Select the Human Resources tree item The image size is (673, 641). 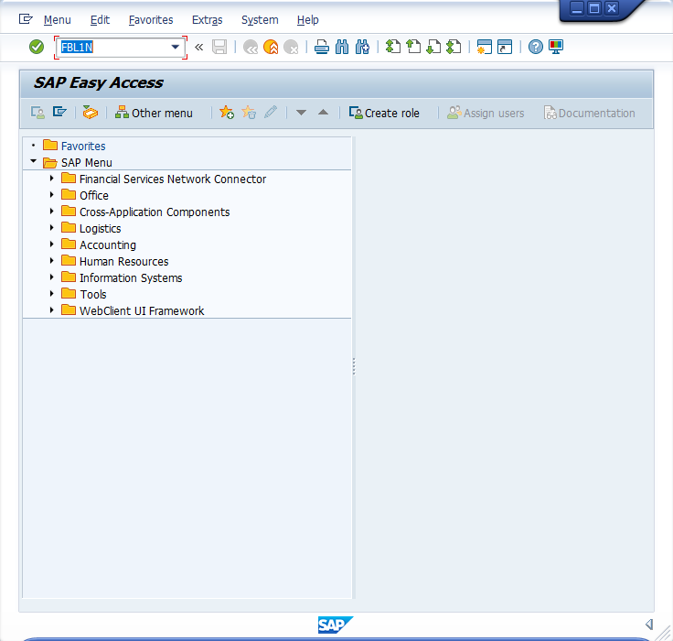coord(123,261)
